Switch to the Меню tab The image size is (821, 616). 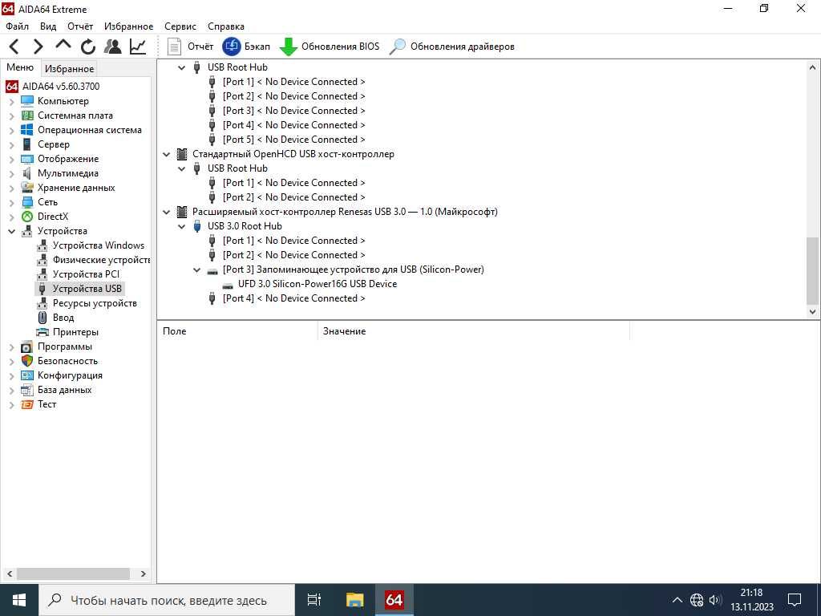point(20,67)
